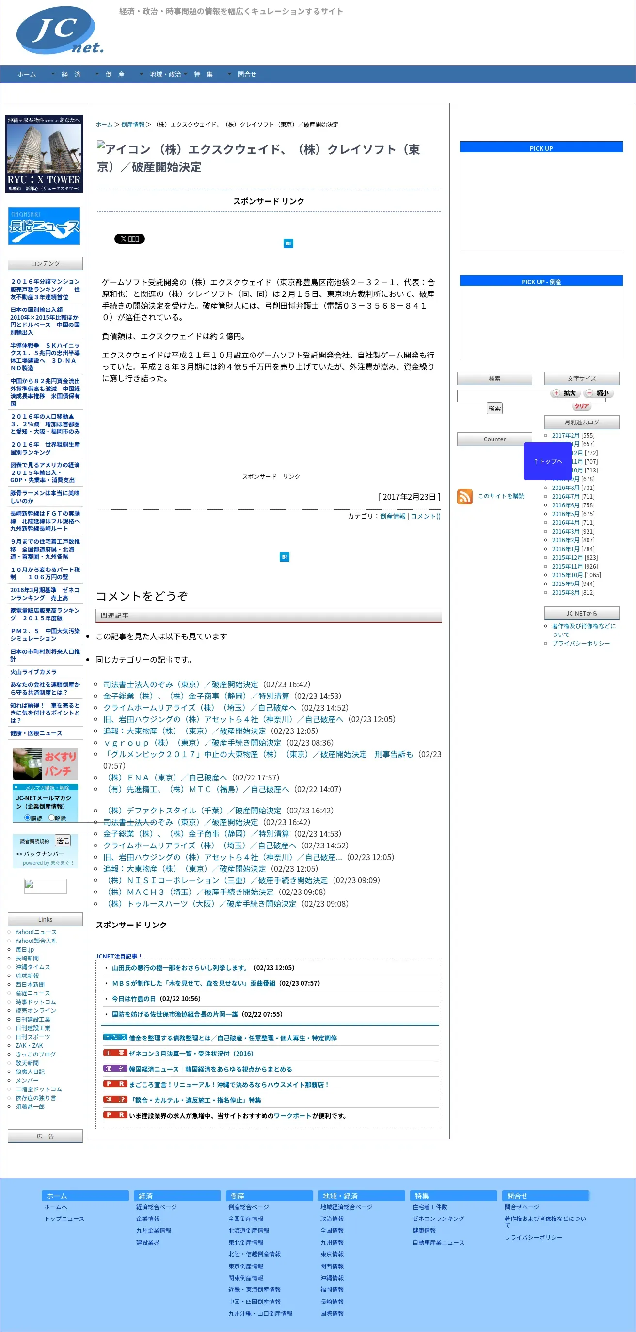Click footer 倒産 column heading
636x1332 pixels.
(x=269, y=1196)
